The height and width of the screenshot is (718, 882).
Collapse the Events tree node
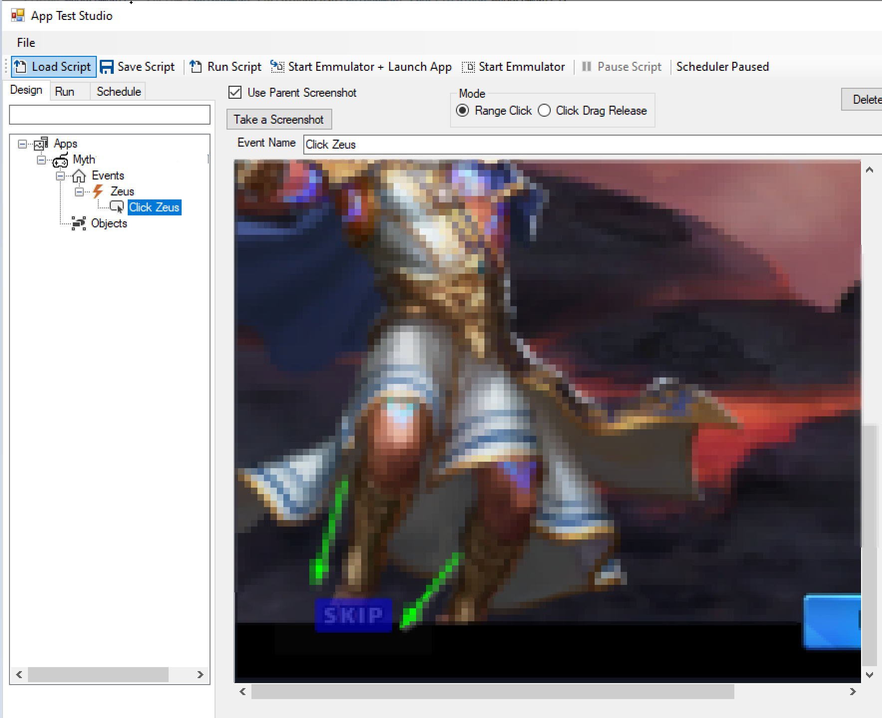60,176
